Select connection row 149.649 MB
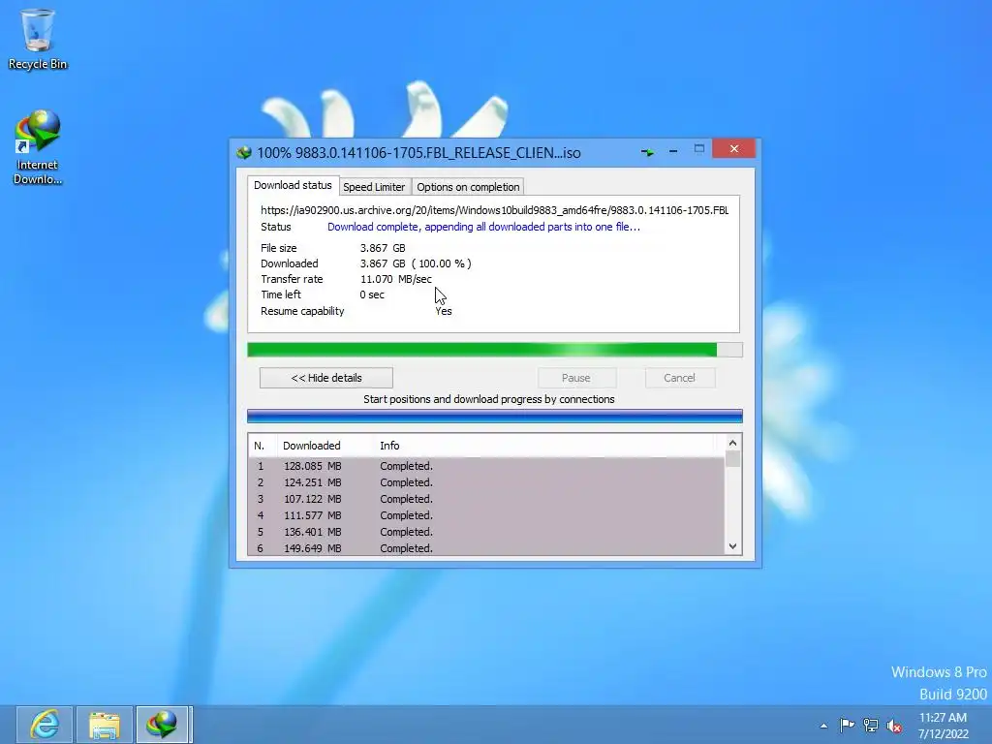992x744 pixels. (486, 548)
